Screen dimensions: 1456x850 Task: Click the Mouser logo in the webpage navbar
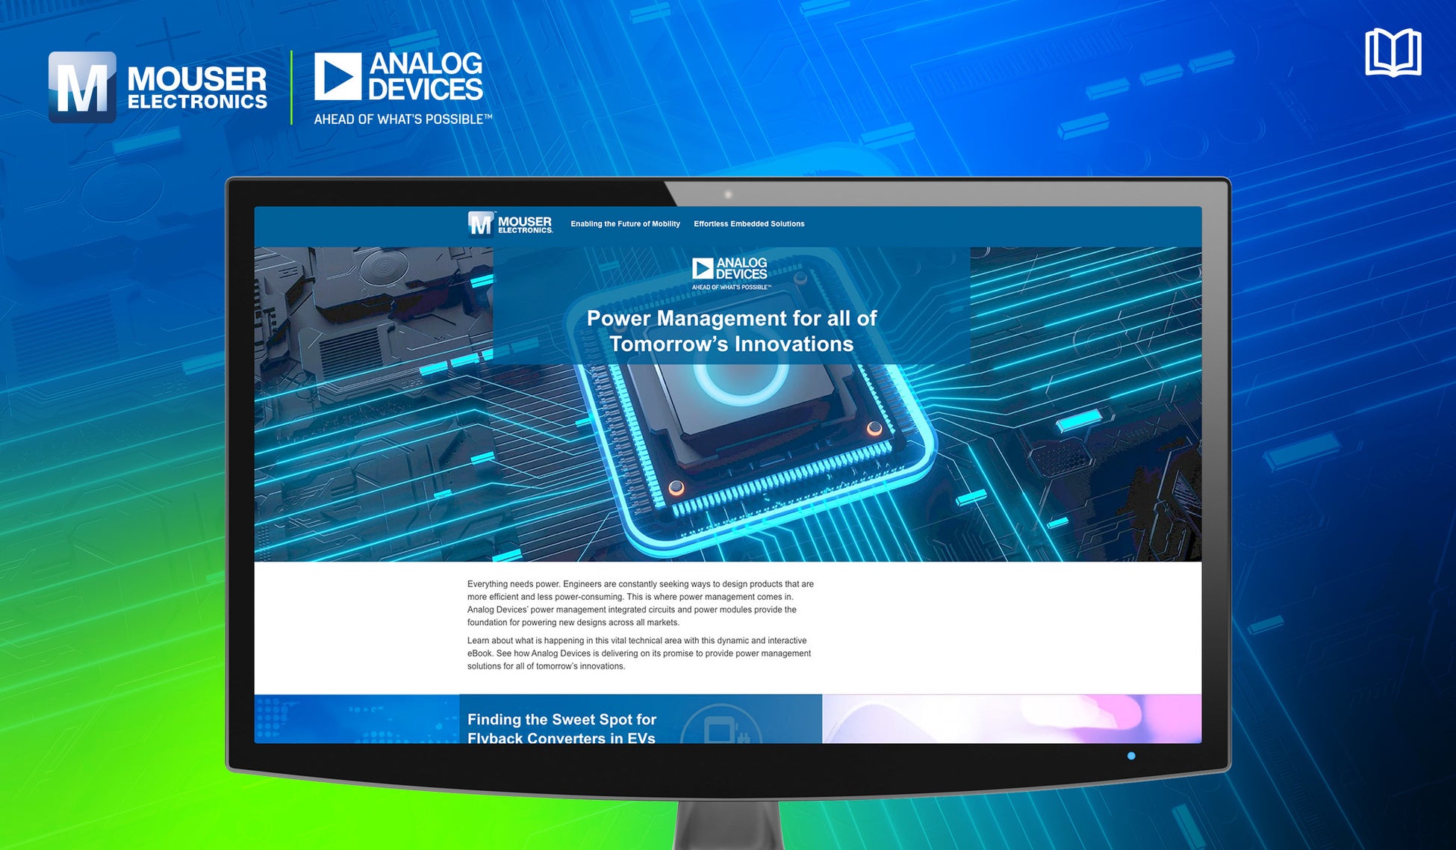[511, 223]
